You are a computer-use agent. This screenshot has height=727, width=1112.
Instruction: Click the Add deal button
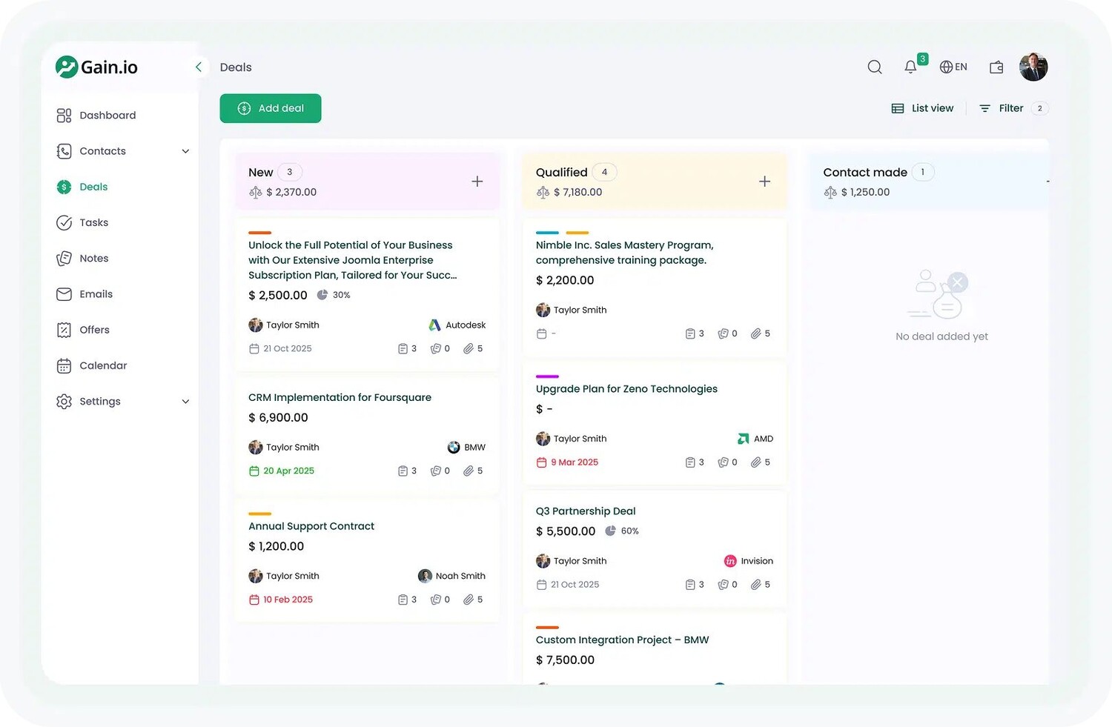click(271, 108)
